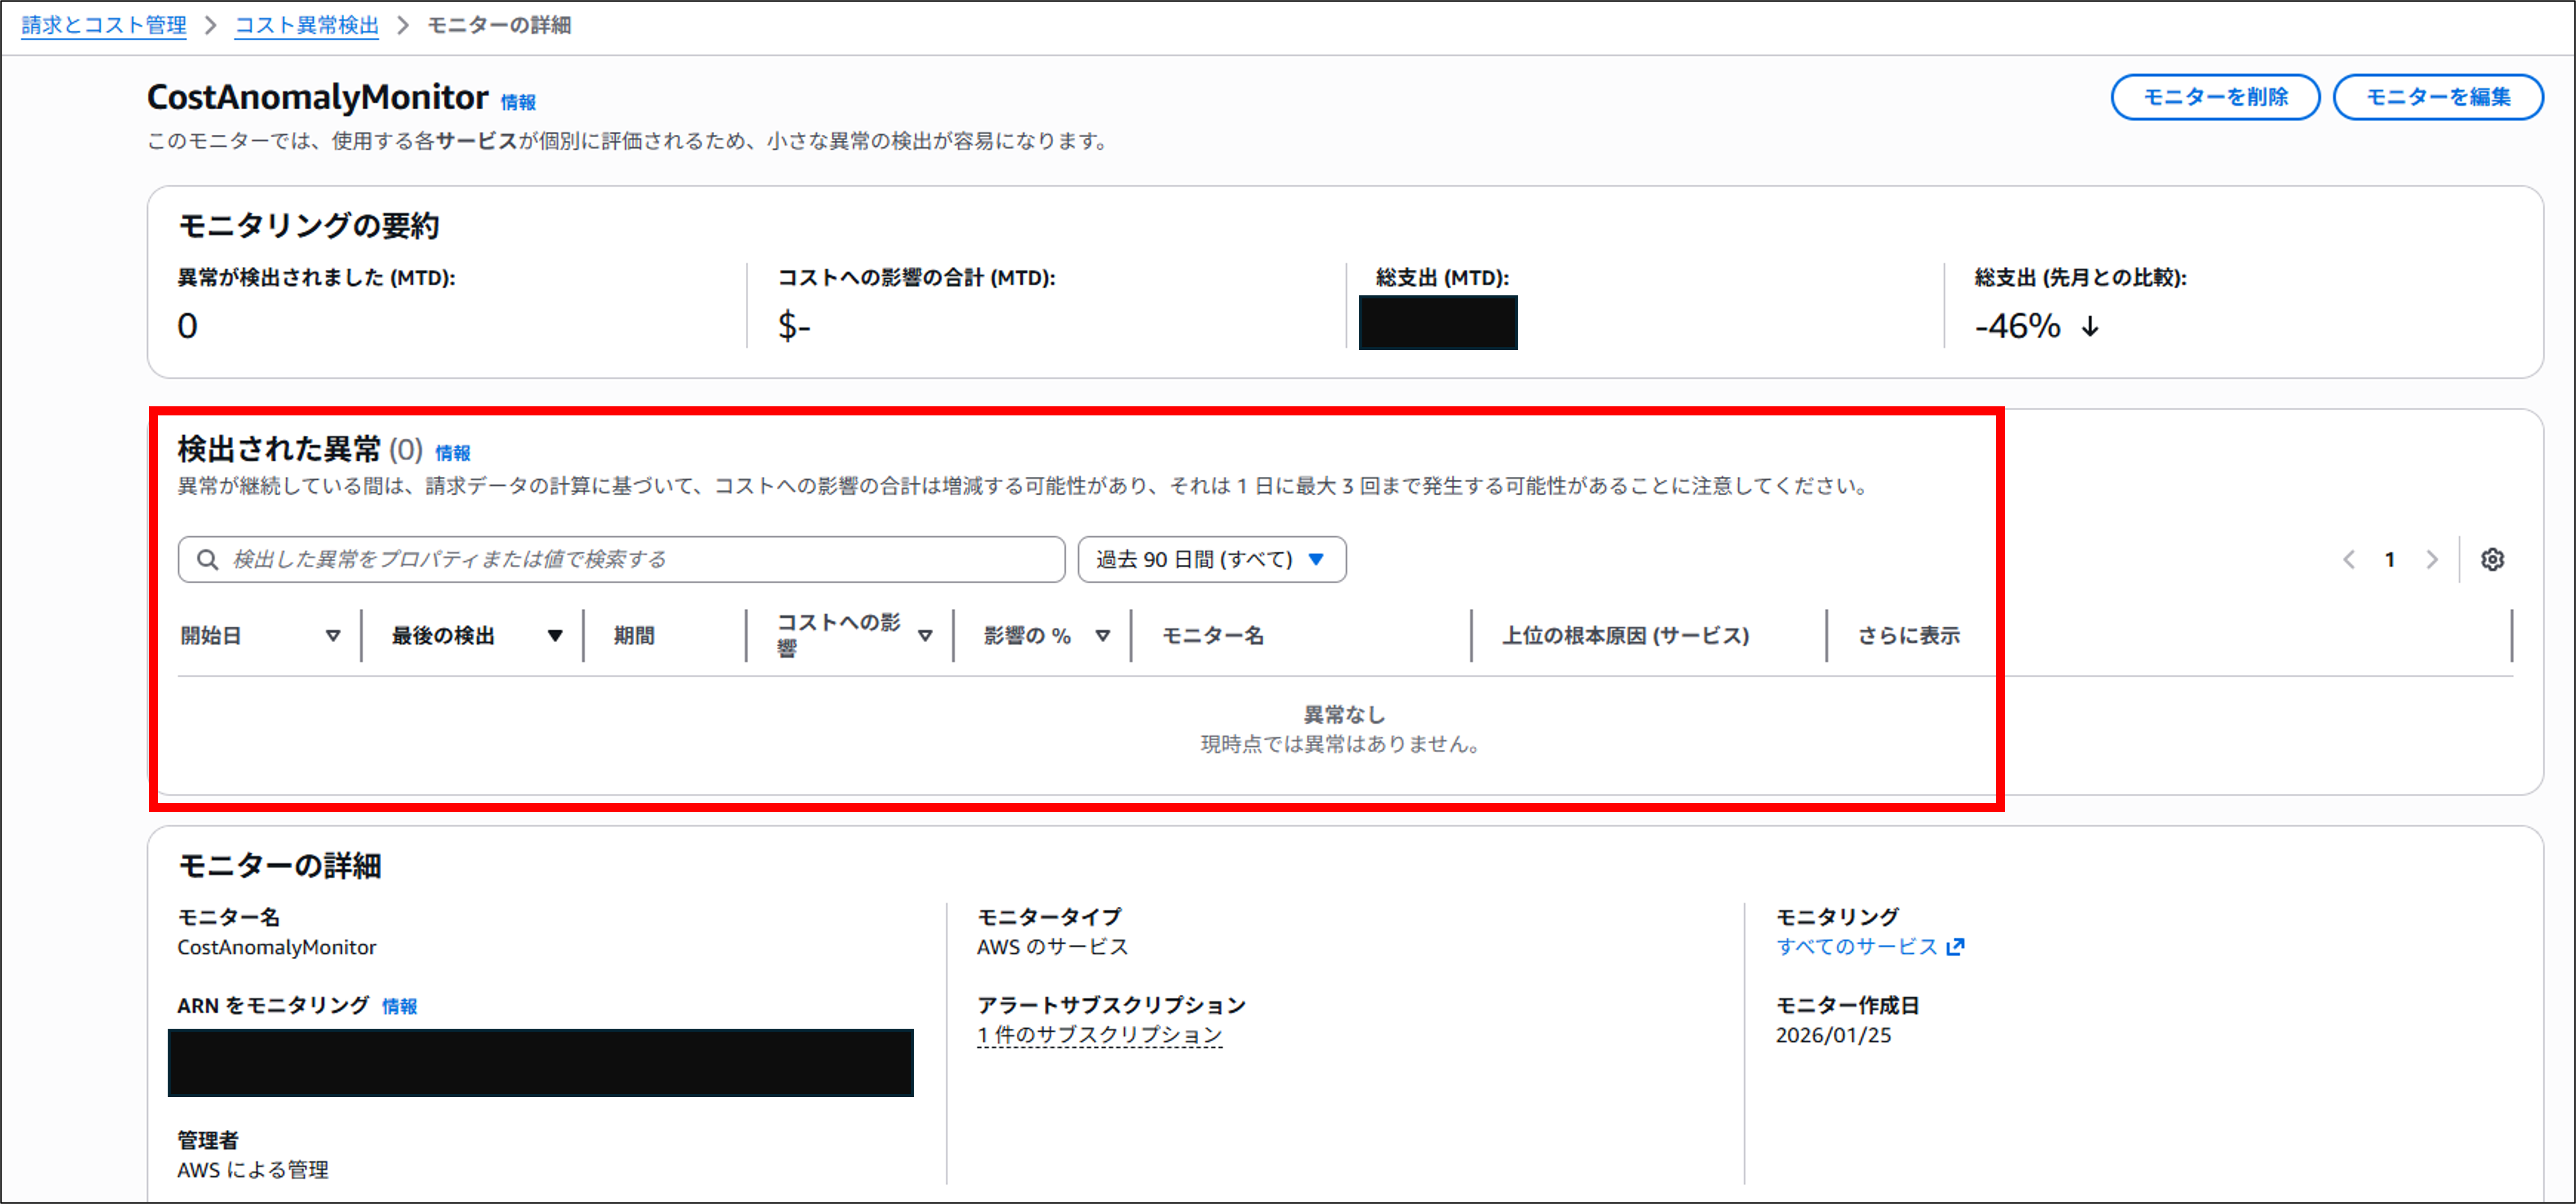This screenshot has width=2576, height=1204.
Task: Click inside the anomaly search input field
Action: coord(620,560)
